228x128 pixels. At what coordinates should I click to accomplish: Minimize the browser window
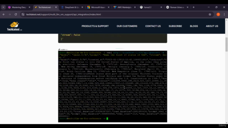(209, 7)
